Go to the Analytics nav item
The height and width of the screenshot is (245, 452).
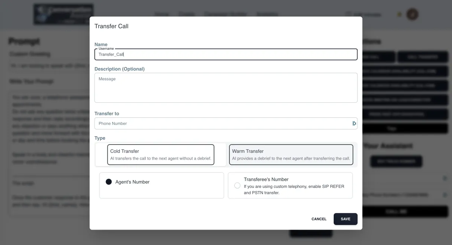click(267, 14)
